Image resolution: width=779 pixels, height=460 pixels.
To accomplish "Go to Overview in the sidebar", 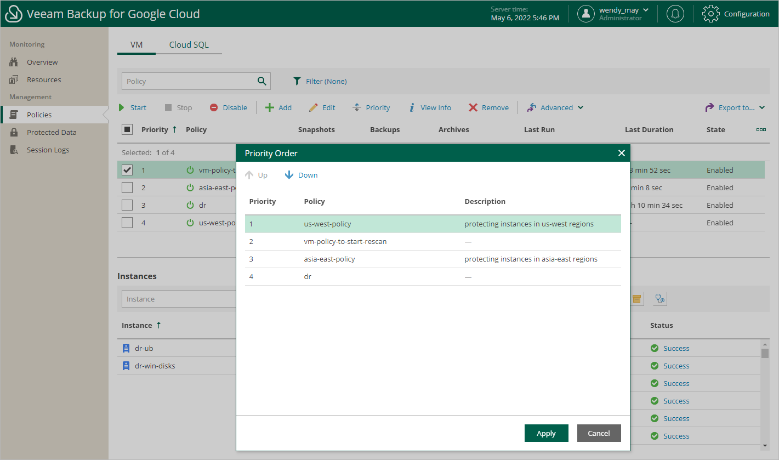I will [42, 62].
